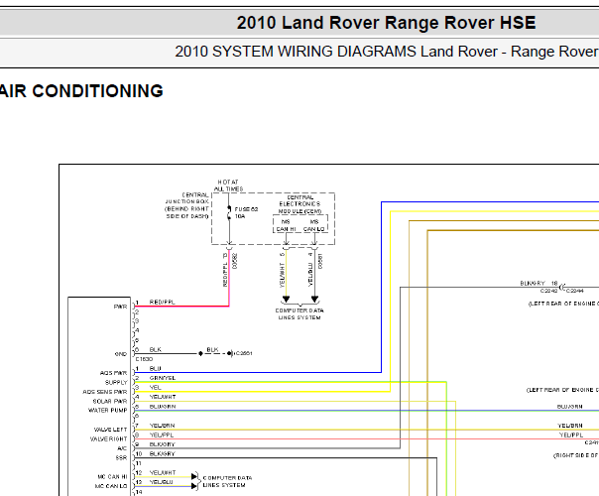Image resolution: width=599 pixels, height=496 pixels.
Task: Select the AIR CONDITIONING section heading
Action: (81, 91)
